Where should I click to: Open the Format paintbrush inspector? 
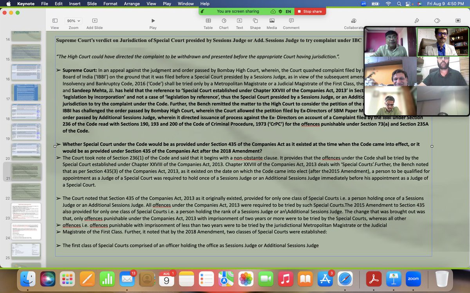[417, 21]
